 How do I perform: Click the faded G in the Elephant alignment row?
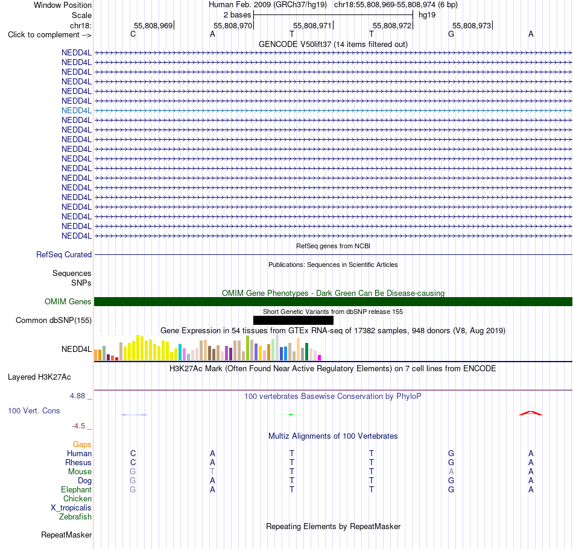(133, 489)
